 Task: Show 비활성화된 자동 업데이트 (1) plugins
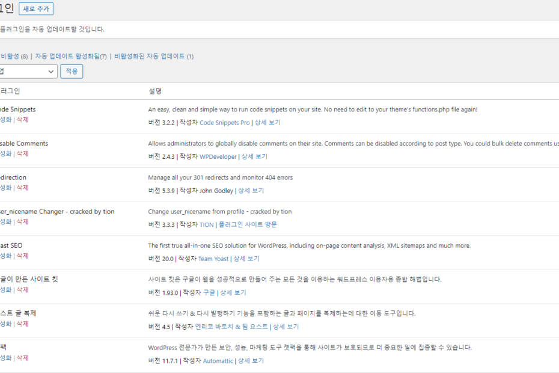point(154,57)
